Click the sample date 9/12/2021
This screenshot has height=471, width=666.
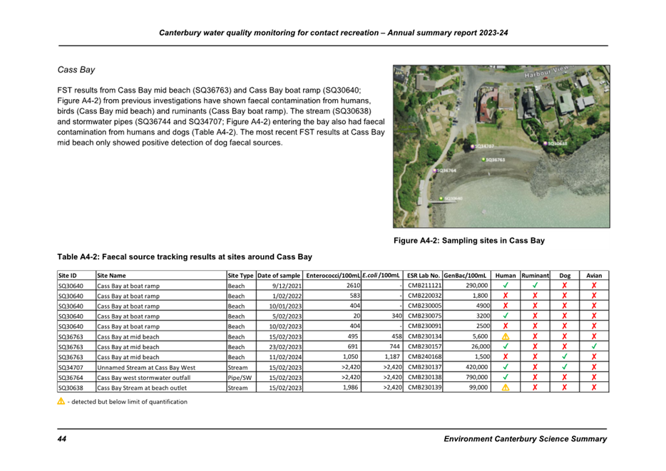[x=287, y=286]
